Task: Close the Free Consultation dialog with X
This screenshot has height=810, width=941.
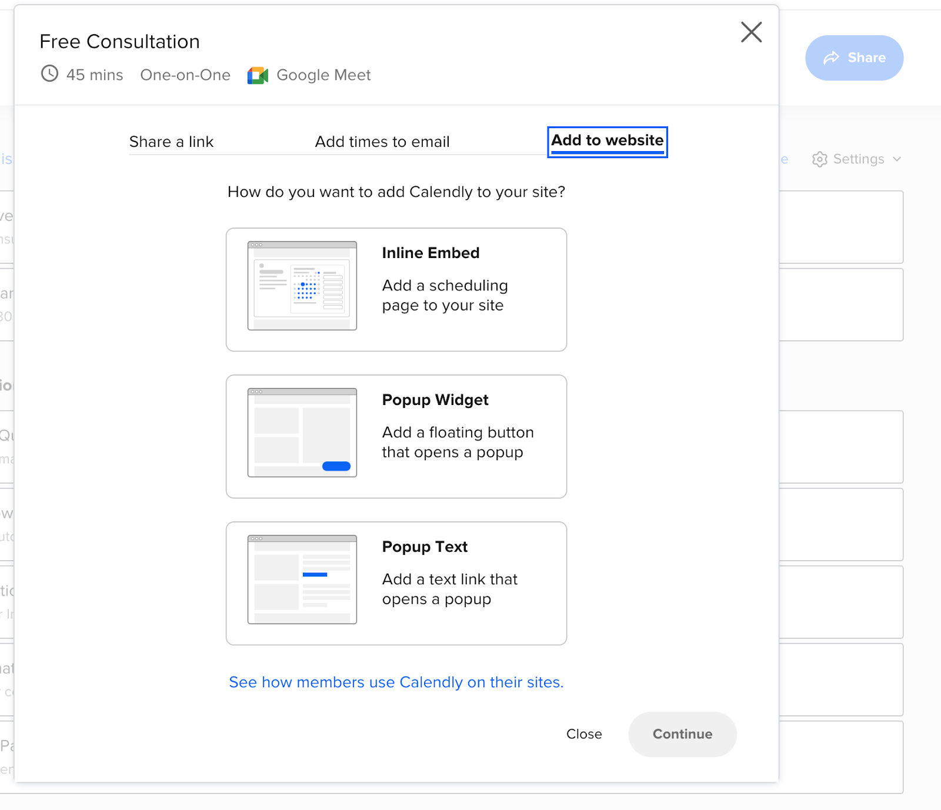Action: click(x=751, y=32)
